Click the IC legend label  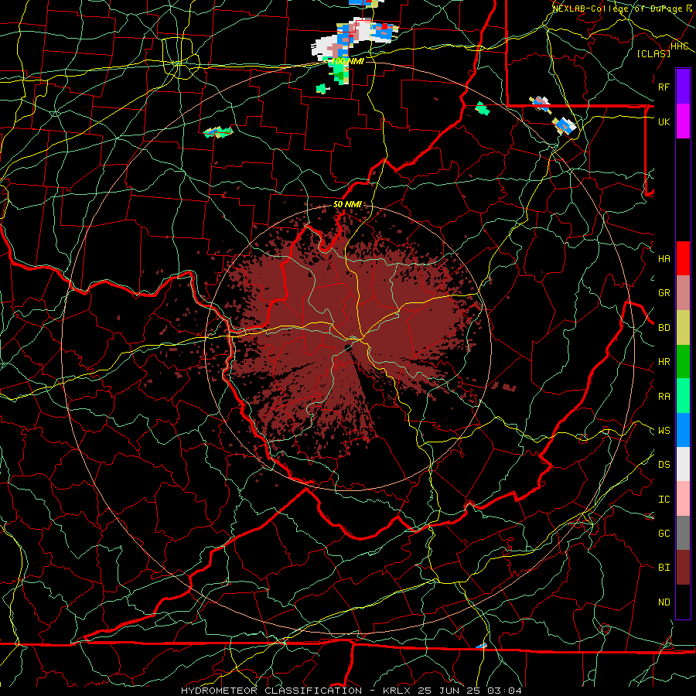(664, 500)
